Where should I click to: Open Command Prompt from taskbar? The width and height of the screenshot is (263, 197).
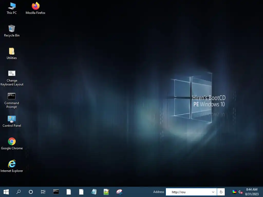[56, 192]
